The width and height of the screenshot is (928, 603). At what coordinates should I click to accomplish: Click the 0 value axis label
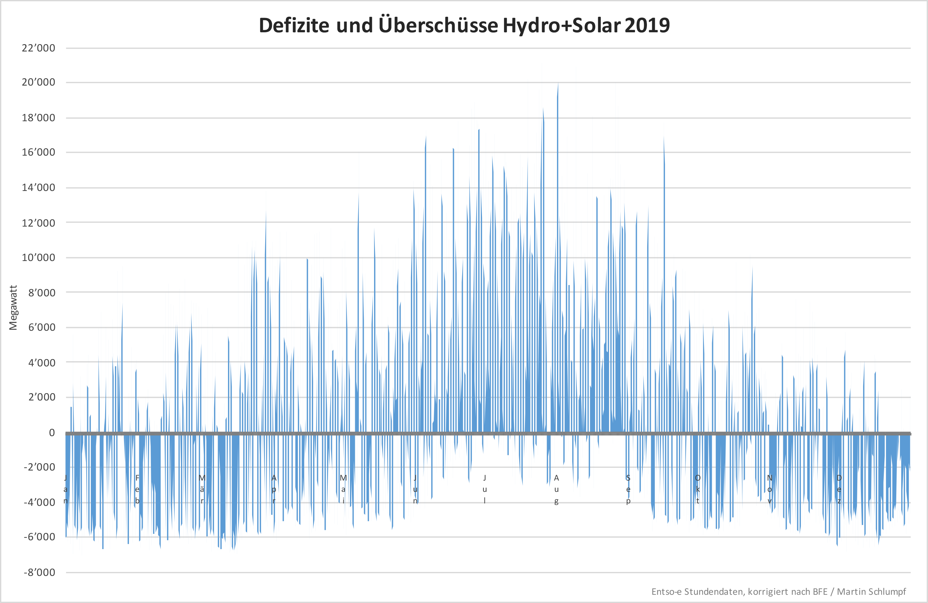pyautogui.click(x=52, y=433)
